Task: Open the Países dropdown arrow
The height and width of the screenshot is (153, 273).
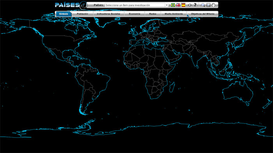Action: pos(167,5)
